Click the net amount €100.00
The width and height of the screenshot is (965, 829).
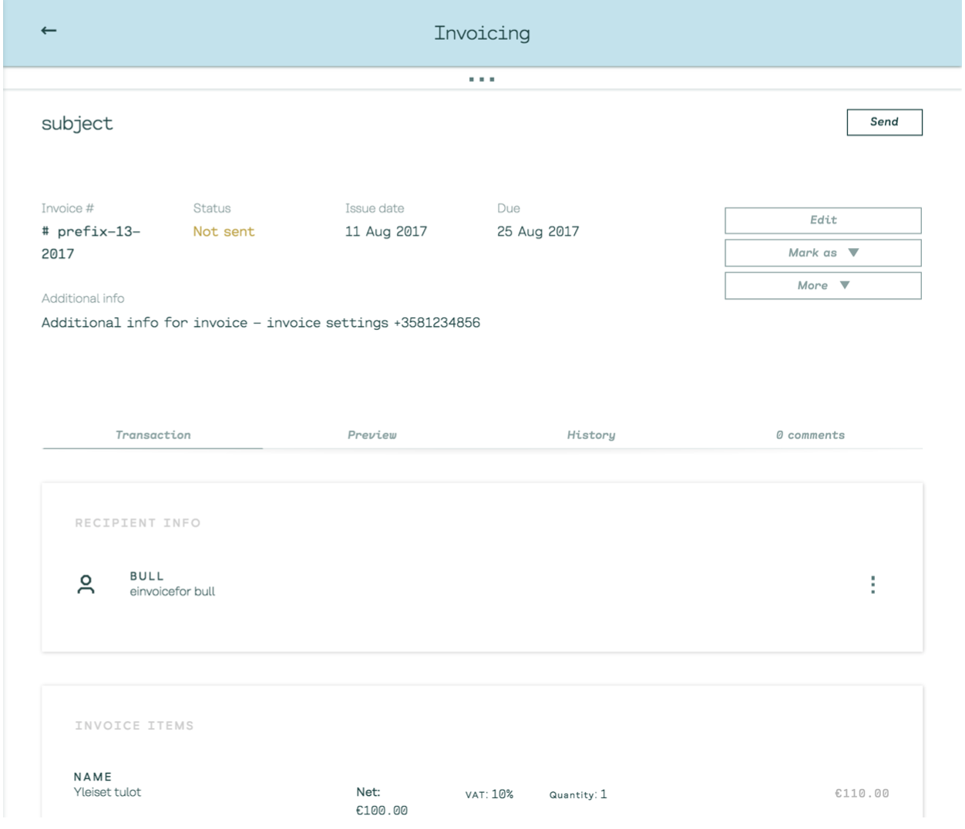[x=382, y=811]
